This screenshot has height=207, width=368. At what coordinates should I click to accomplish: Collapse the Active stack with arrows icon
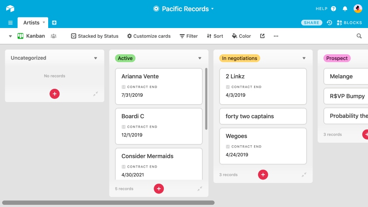200,189
